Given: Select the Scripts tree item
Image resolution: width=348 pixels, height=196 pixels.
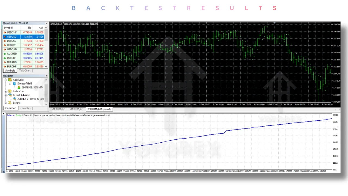Looking at the screenshot, I should pos(17,103).
